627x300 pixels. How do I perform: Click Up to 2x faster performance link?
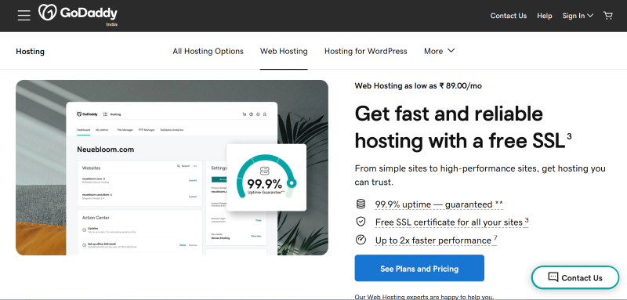click(436, 240)
